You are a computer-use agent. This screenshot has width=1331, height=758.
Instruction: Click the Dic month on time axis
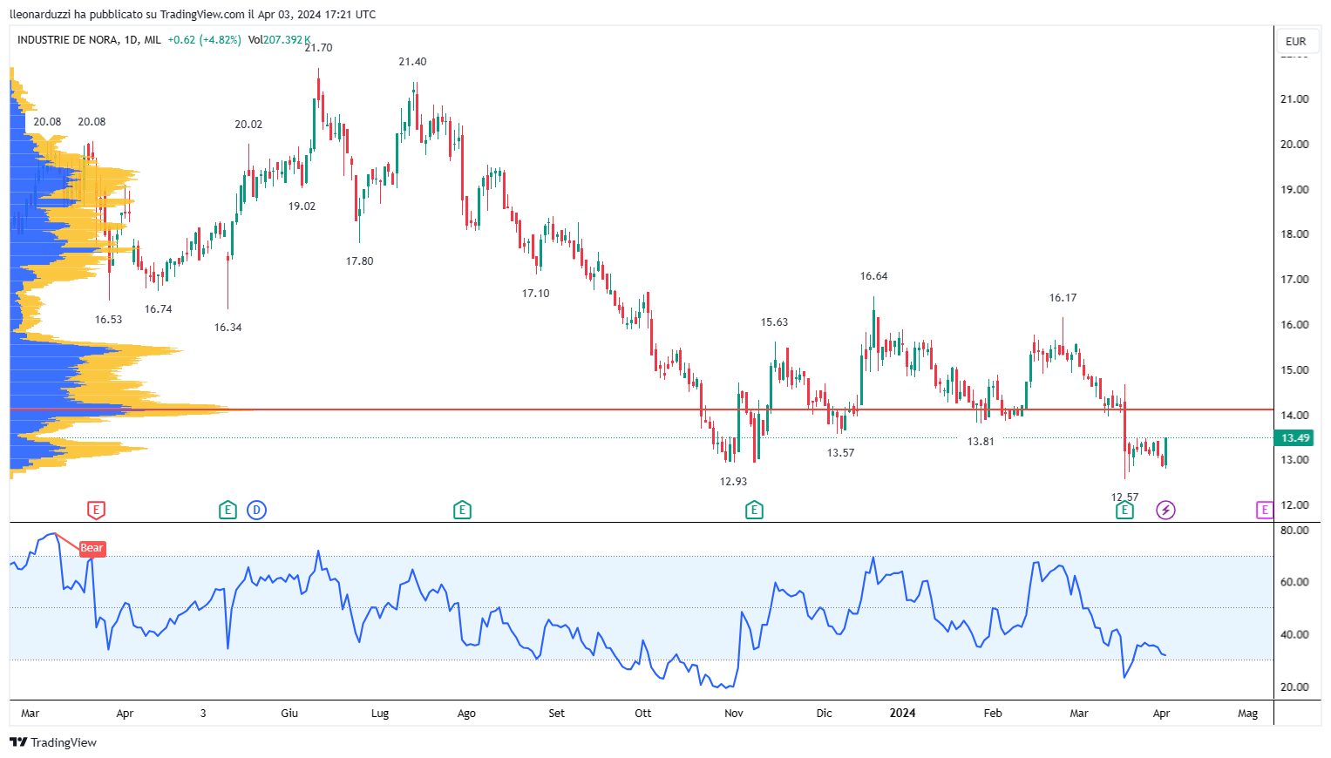point(825,714)
